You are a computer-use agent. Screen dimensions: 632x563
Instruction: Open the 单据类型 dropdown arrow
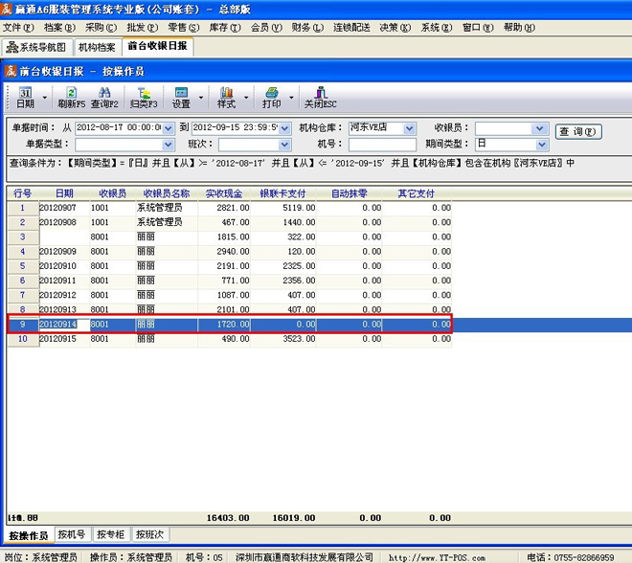point(169,145)
